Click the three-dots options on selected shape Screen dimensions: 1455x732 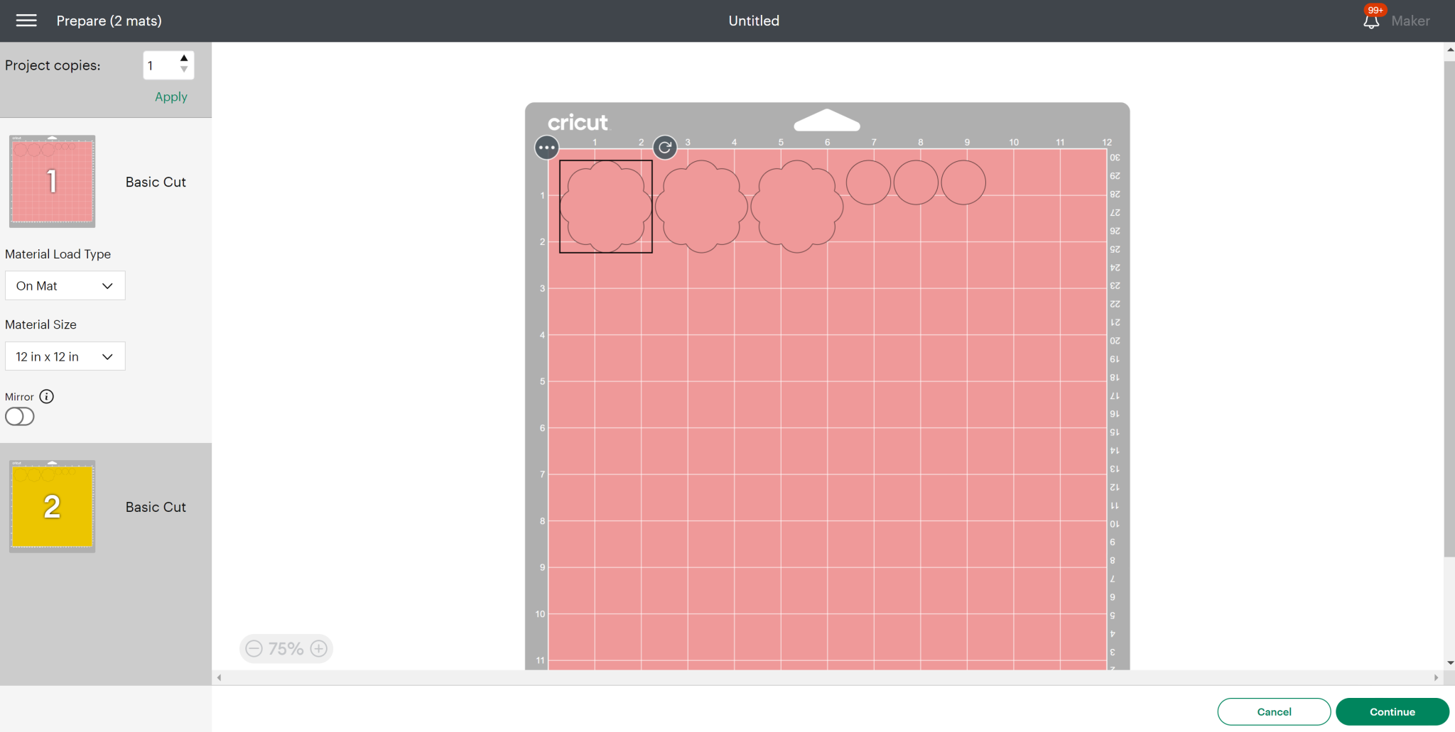(546, 148)
